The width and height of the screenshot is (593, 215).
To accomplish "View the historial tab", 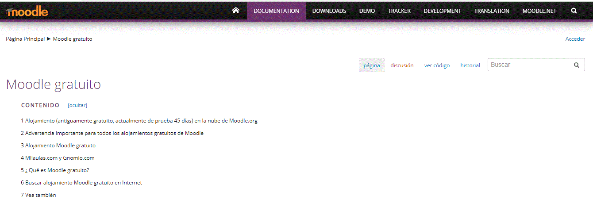I will [x=470, y=65].
